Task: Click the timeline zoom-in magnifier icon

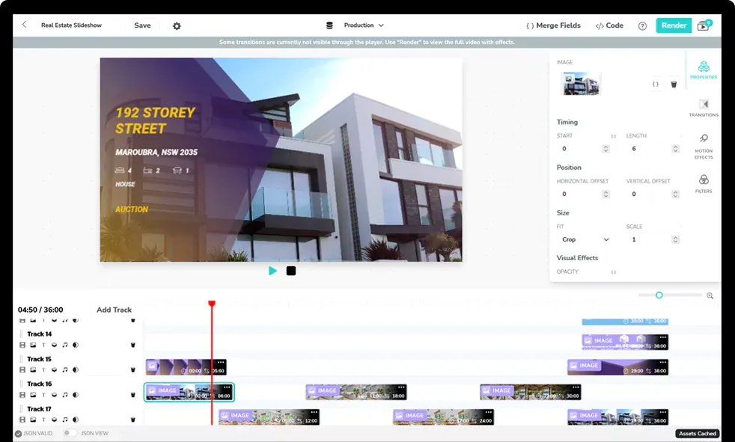Action: point(710,295)
